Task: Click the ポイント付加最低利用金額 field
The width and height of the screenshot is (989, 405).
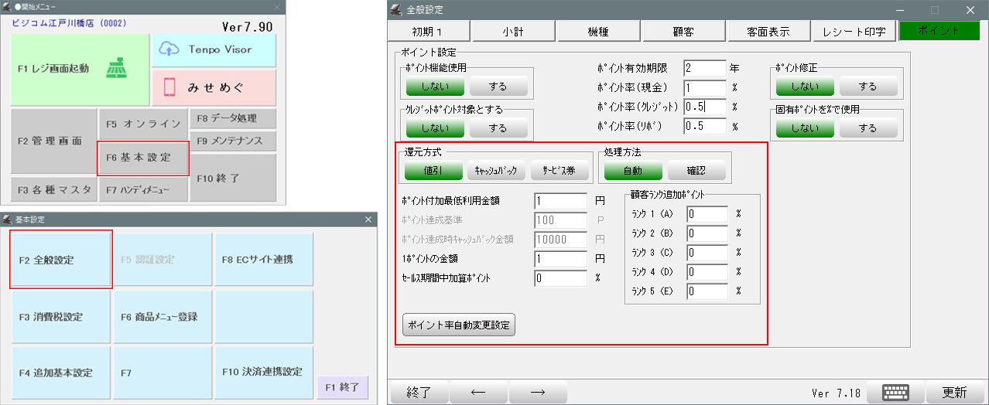Action: coord(560,201)
